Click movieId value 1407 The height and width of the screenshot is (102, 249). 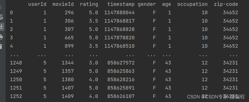68,88
